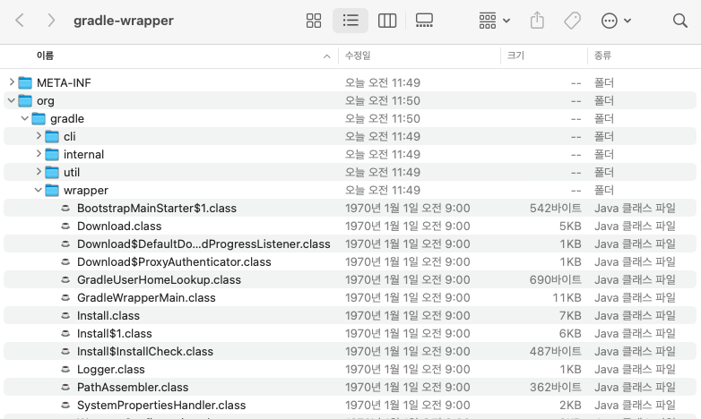
Task: Expand the util folder
Action: (39, 172)
